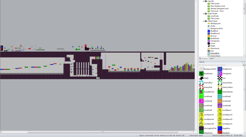Select the LevelArea1 object
Viewport: 246px width, 137px height.
coord(205,96)
